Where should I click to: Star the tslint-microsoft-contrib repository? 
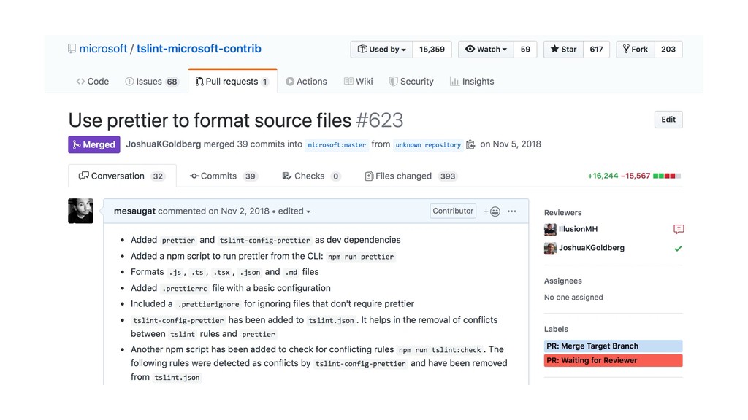click(x=563, y=50)
